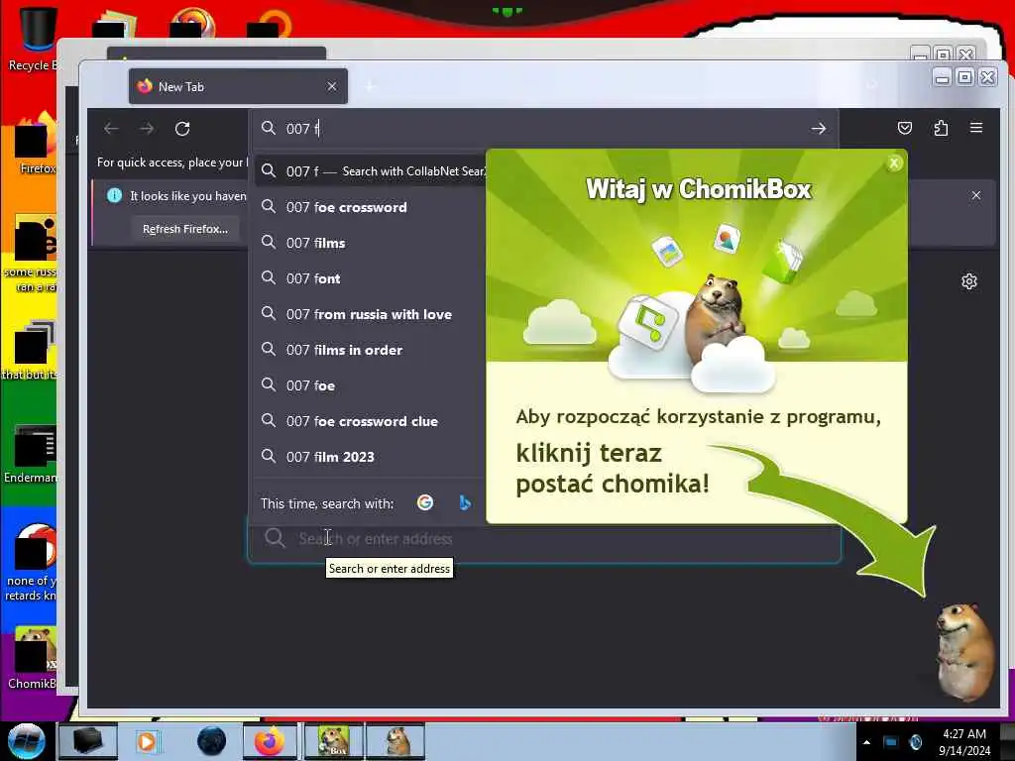The height and width of the screenshot is (761, 1015).
Task: Click the ChomikBox hamster character
Action: (965, 650)
